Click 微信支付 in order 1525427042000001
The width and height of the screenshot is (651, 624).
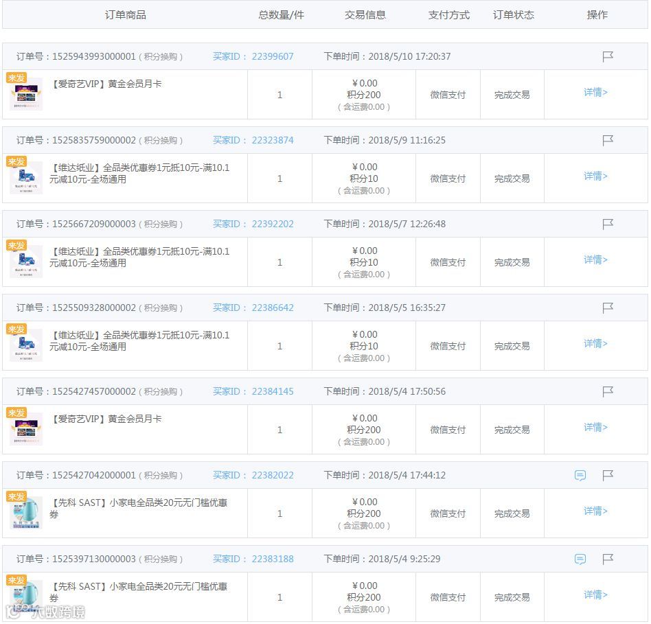[x=448, y=514]
